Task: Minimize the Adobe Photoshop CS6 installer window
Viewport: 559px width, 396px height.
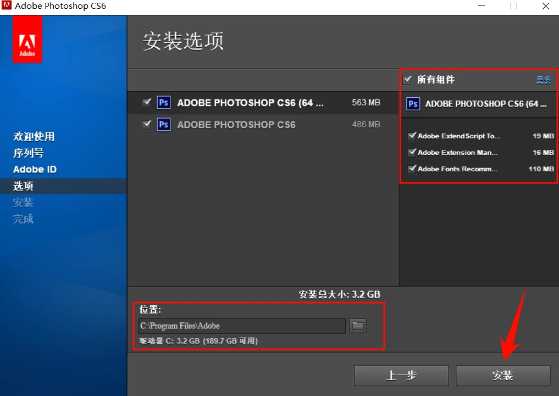Action: coord(481,6)
